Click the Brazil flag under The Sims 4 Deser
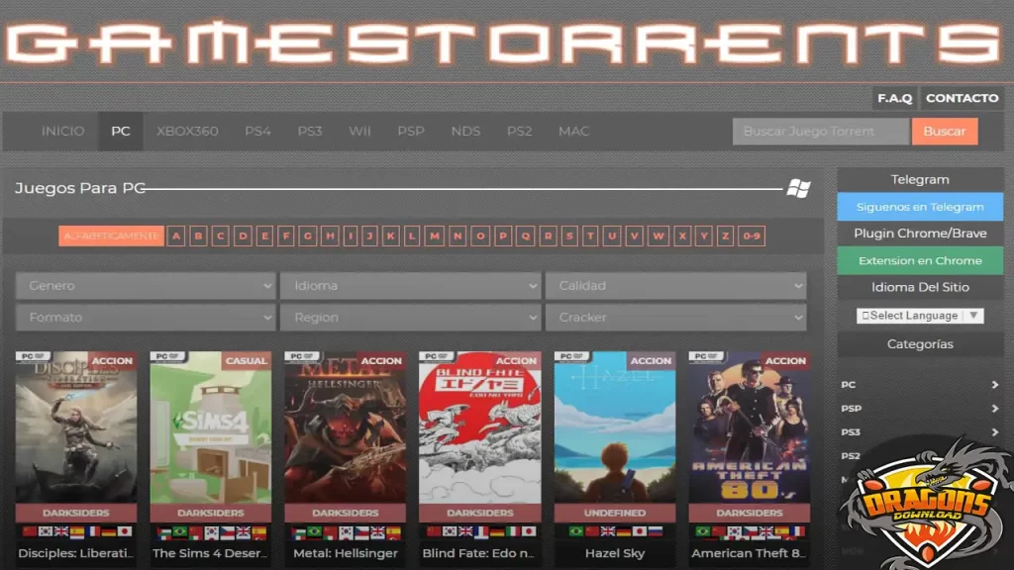This screenshot has width=1014, height=570. tap(178, 529)
